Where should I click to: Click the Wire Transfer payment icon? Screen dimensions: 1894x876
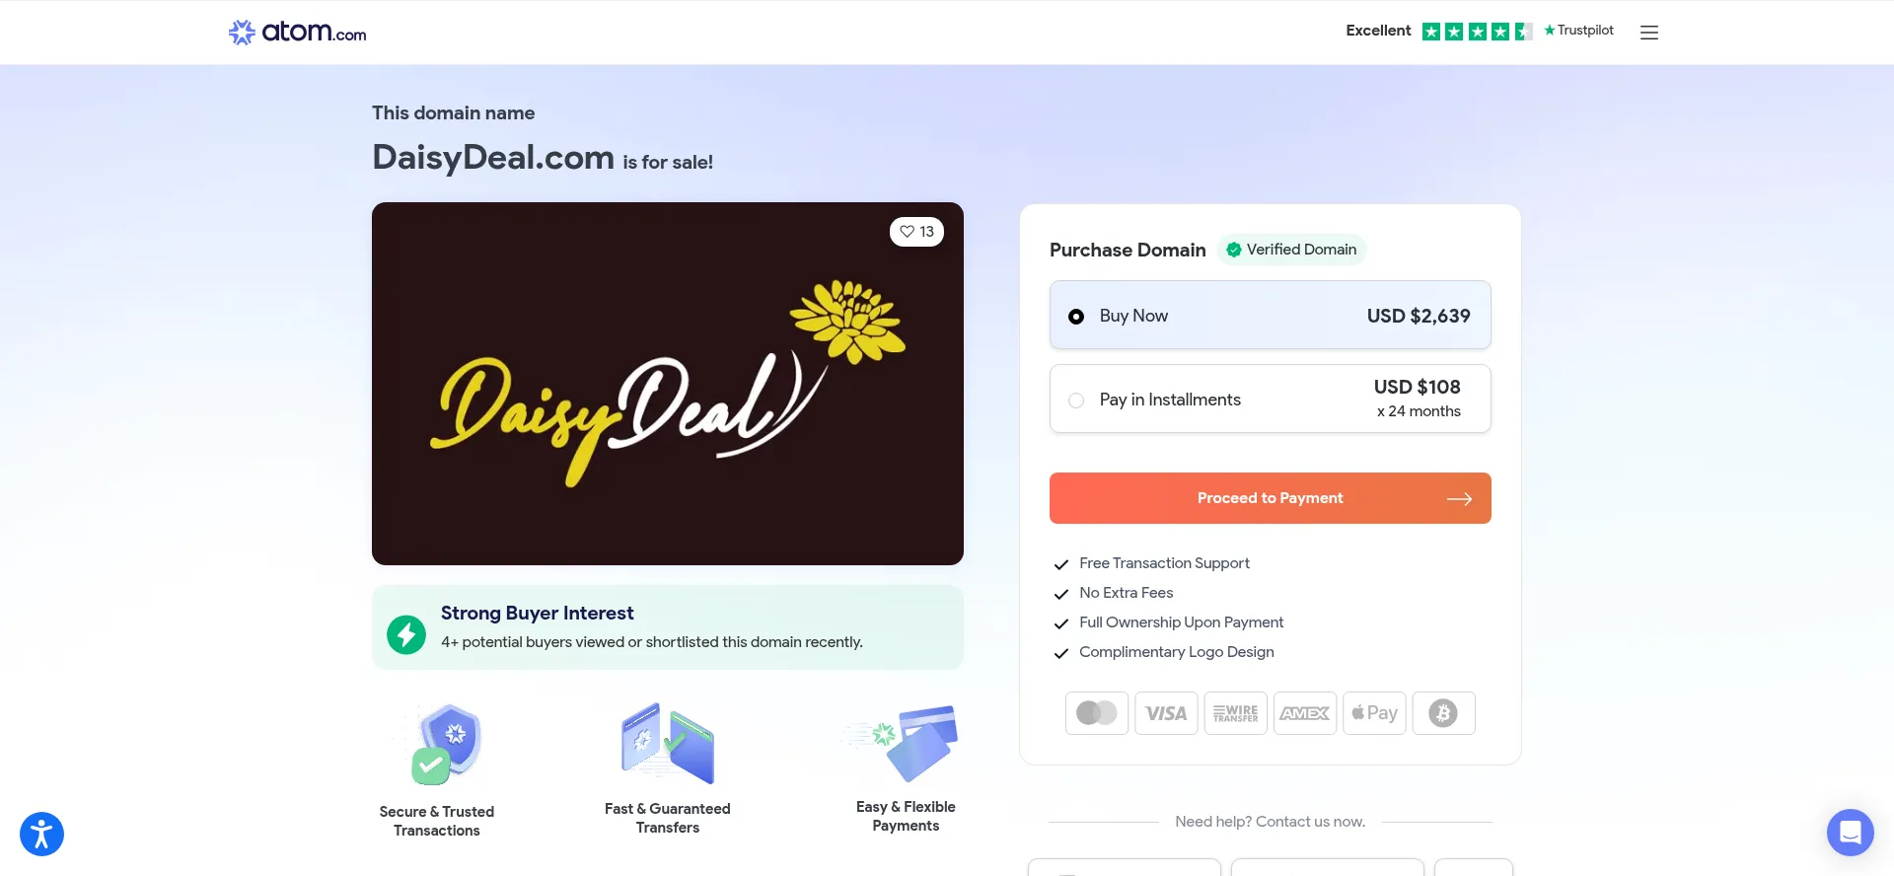coord(1235,713)
